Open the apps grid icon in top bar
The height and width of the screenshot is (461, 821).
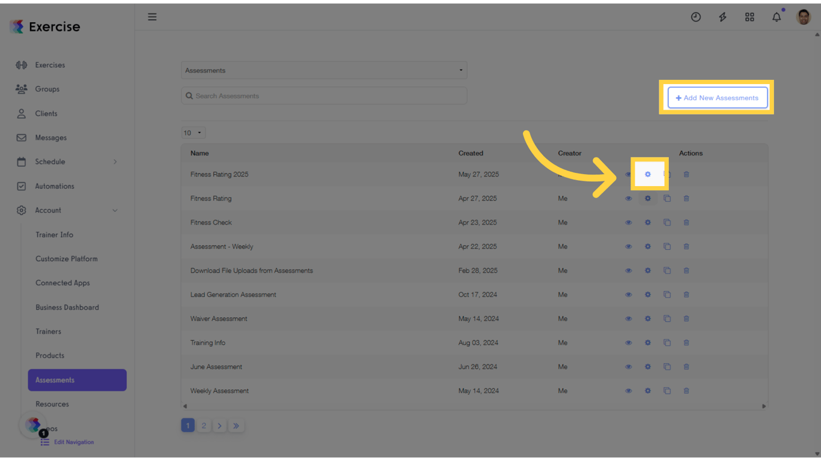click(x=749, y=17)
